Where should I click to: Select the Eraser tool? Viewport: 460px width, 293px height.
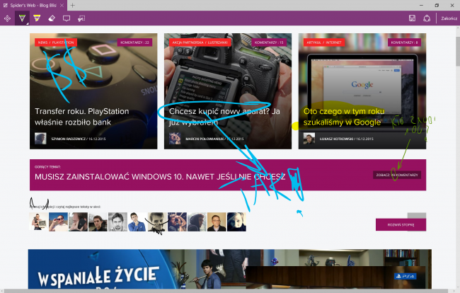coord(52,18)
